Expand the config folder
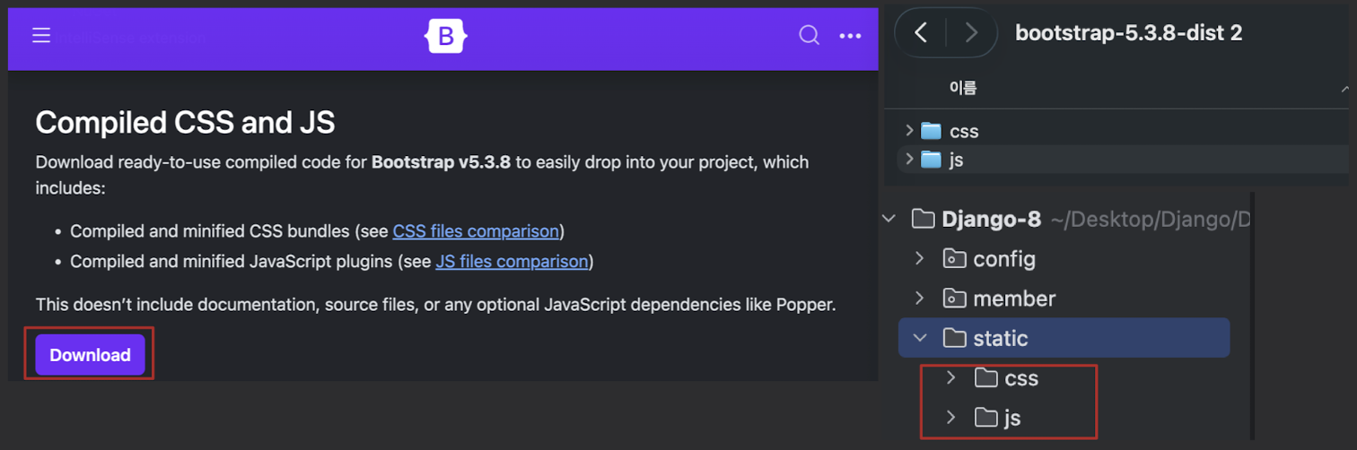1357x450 pixels. 919,259
